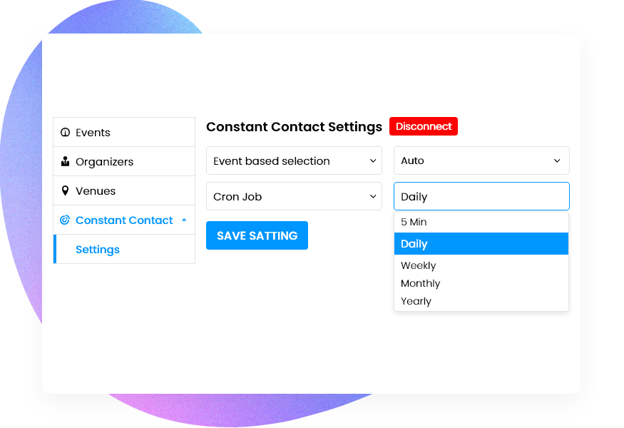624x428 pixels.
Task: Select 5 Min from the frequency list
Action: click(481, 222)
